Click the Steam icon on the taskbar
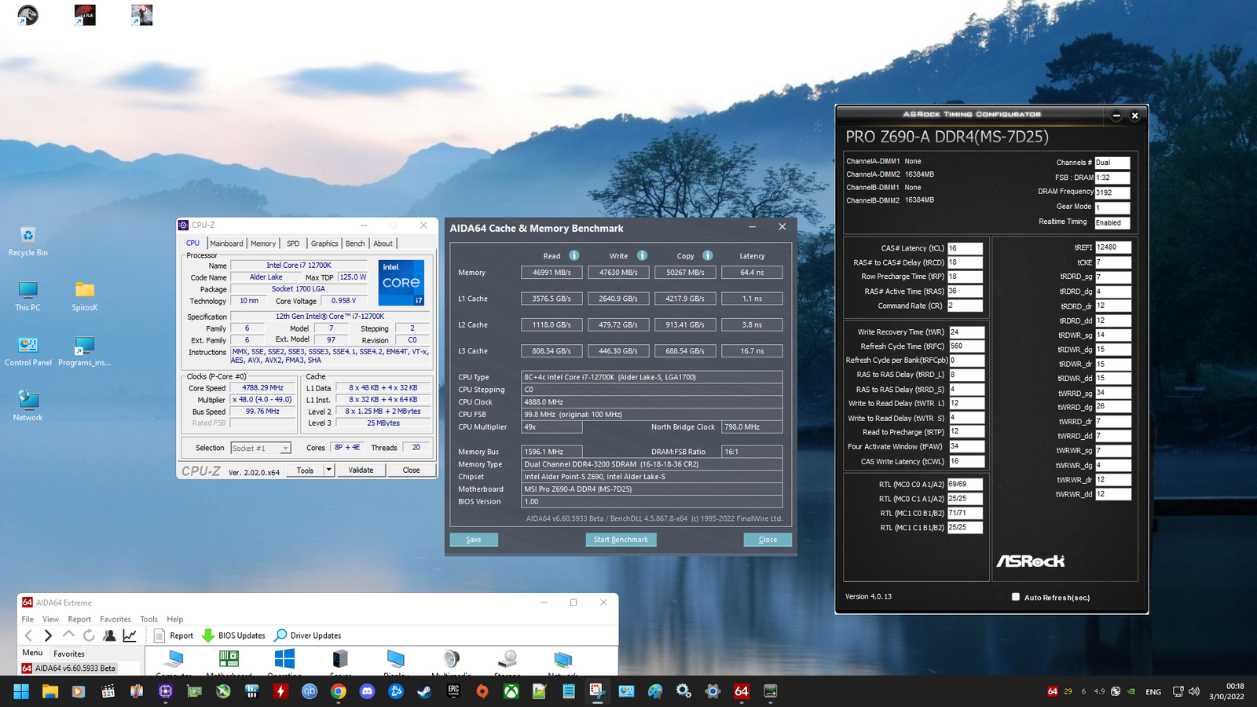The width and height of the screenshot is (1257, 707). tap(424, 691)
